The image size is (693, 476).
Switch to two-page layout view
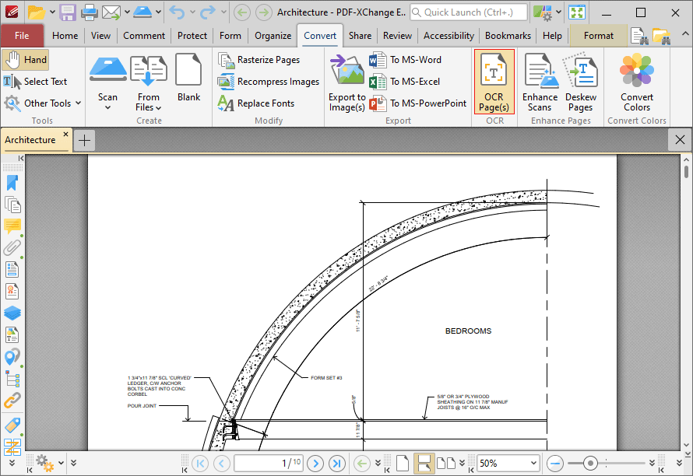(445, 463)
